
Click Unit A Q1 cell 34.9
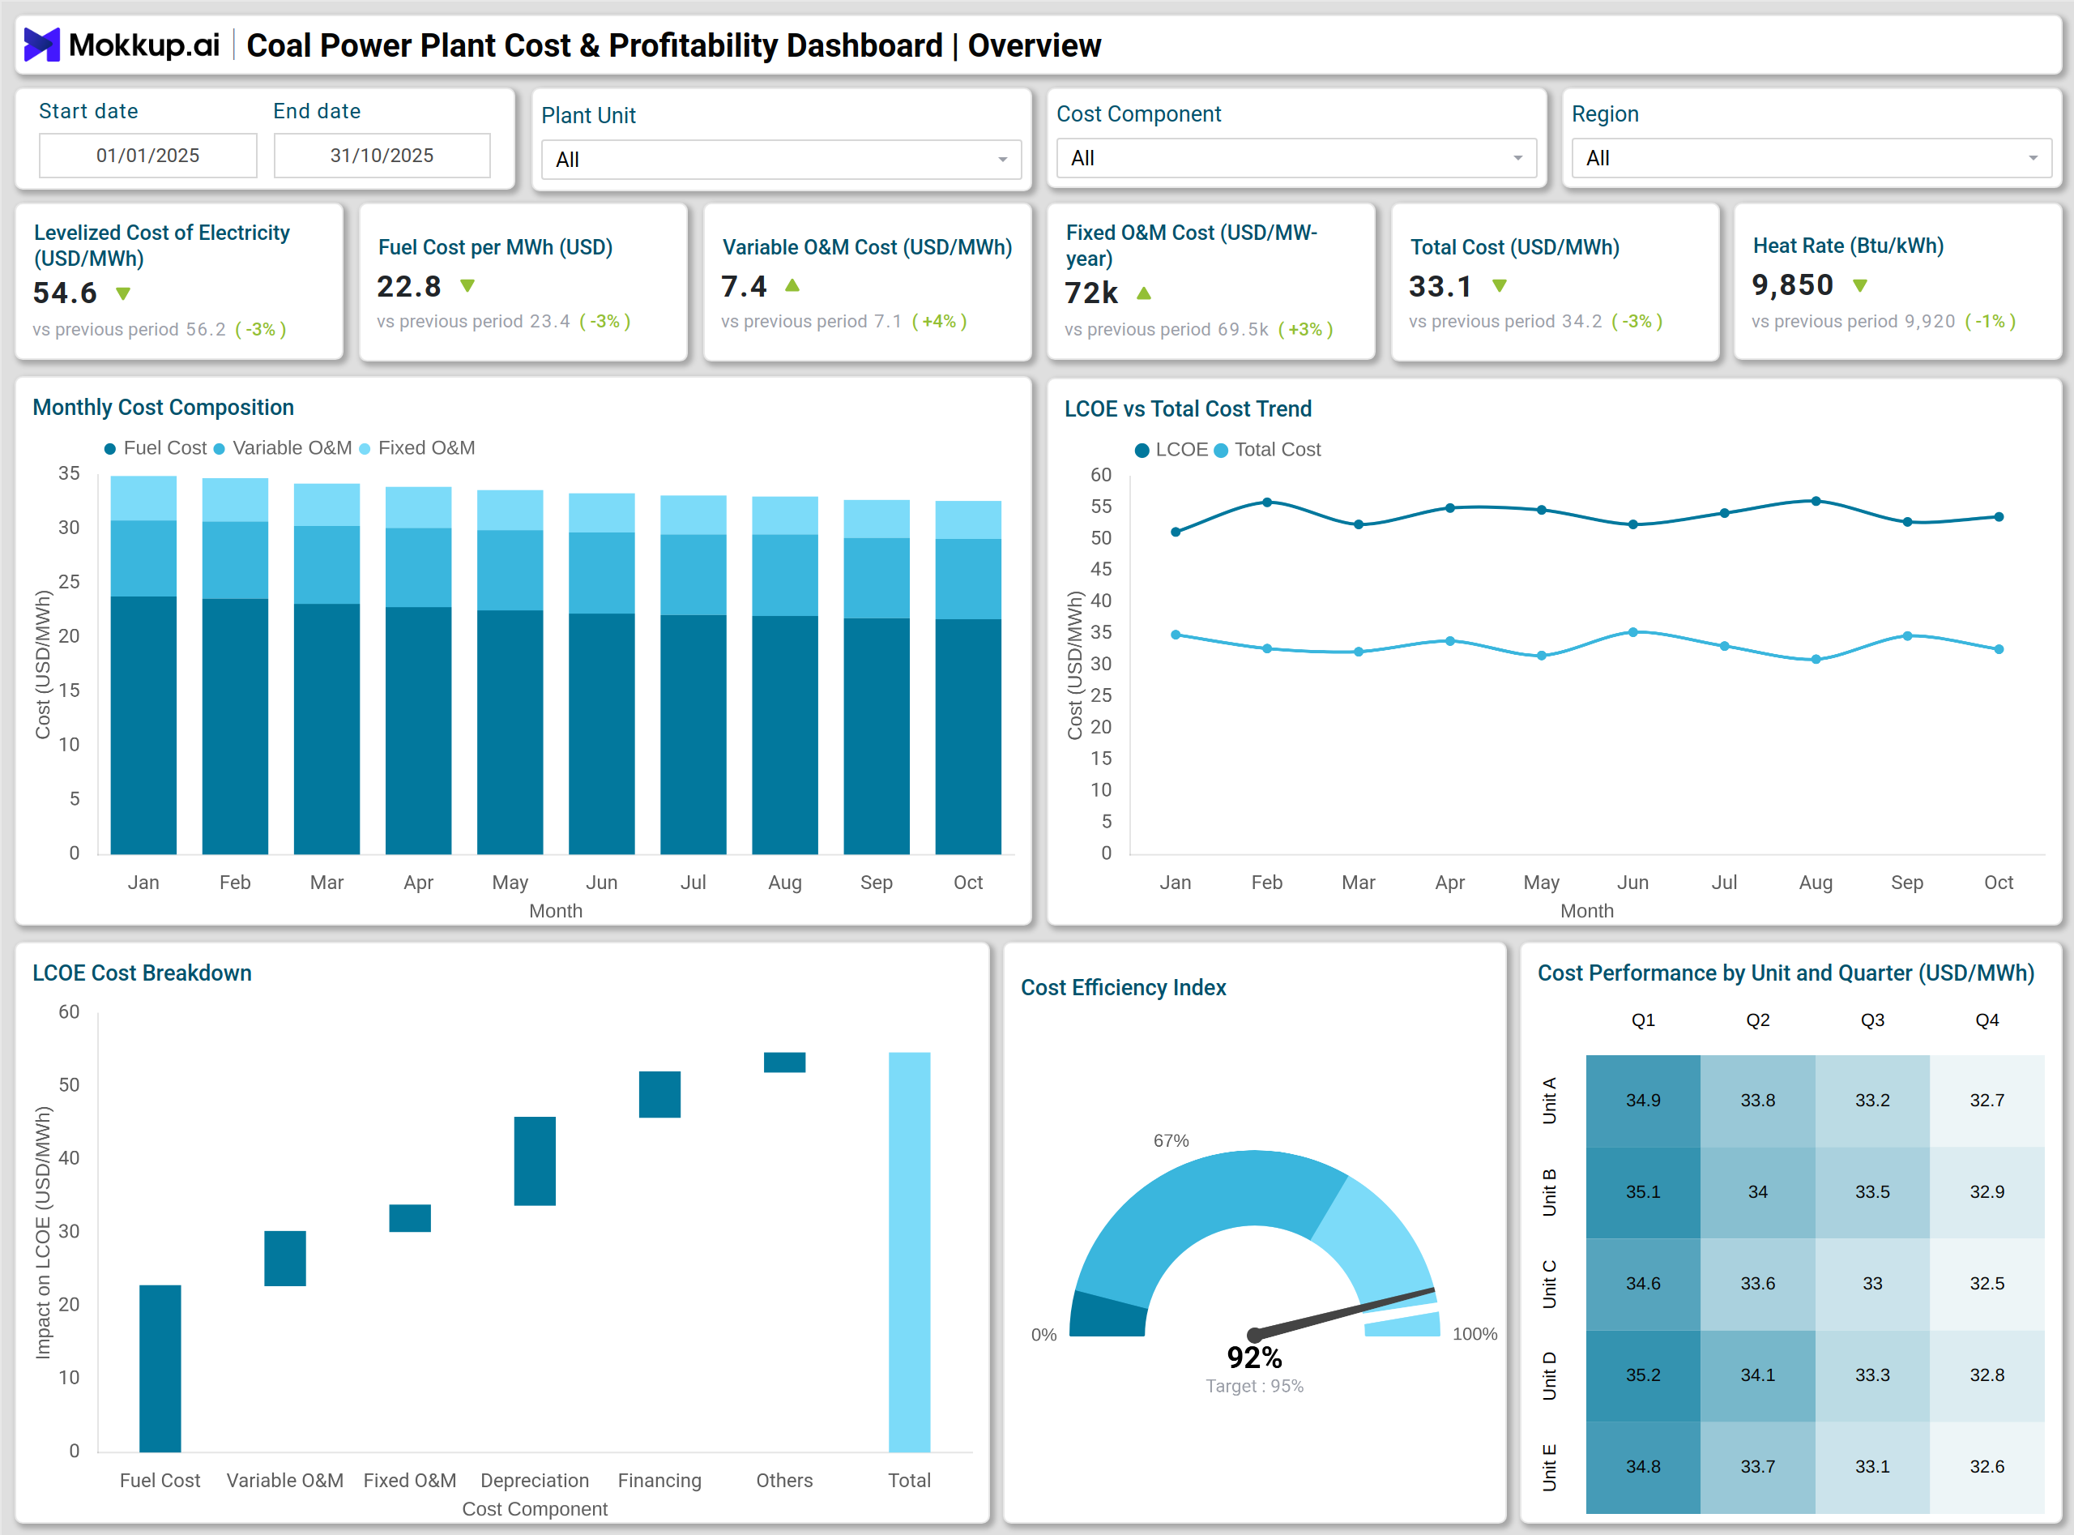click(x=1643, y=1100)
